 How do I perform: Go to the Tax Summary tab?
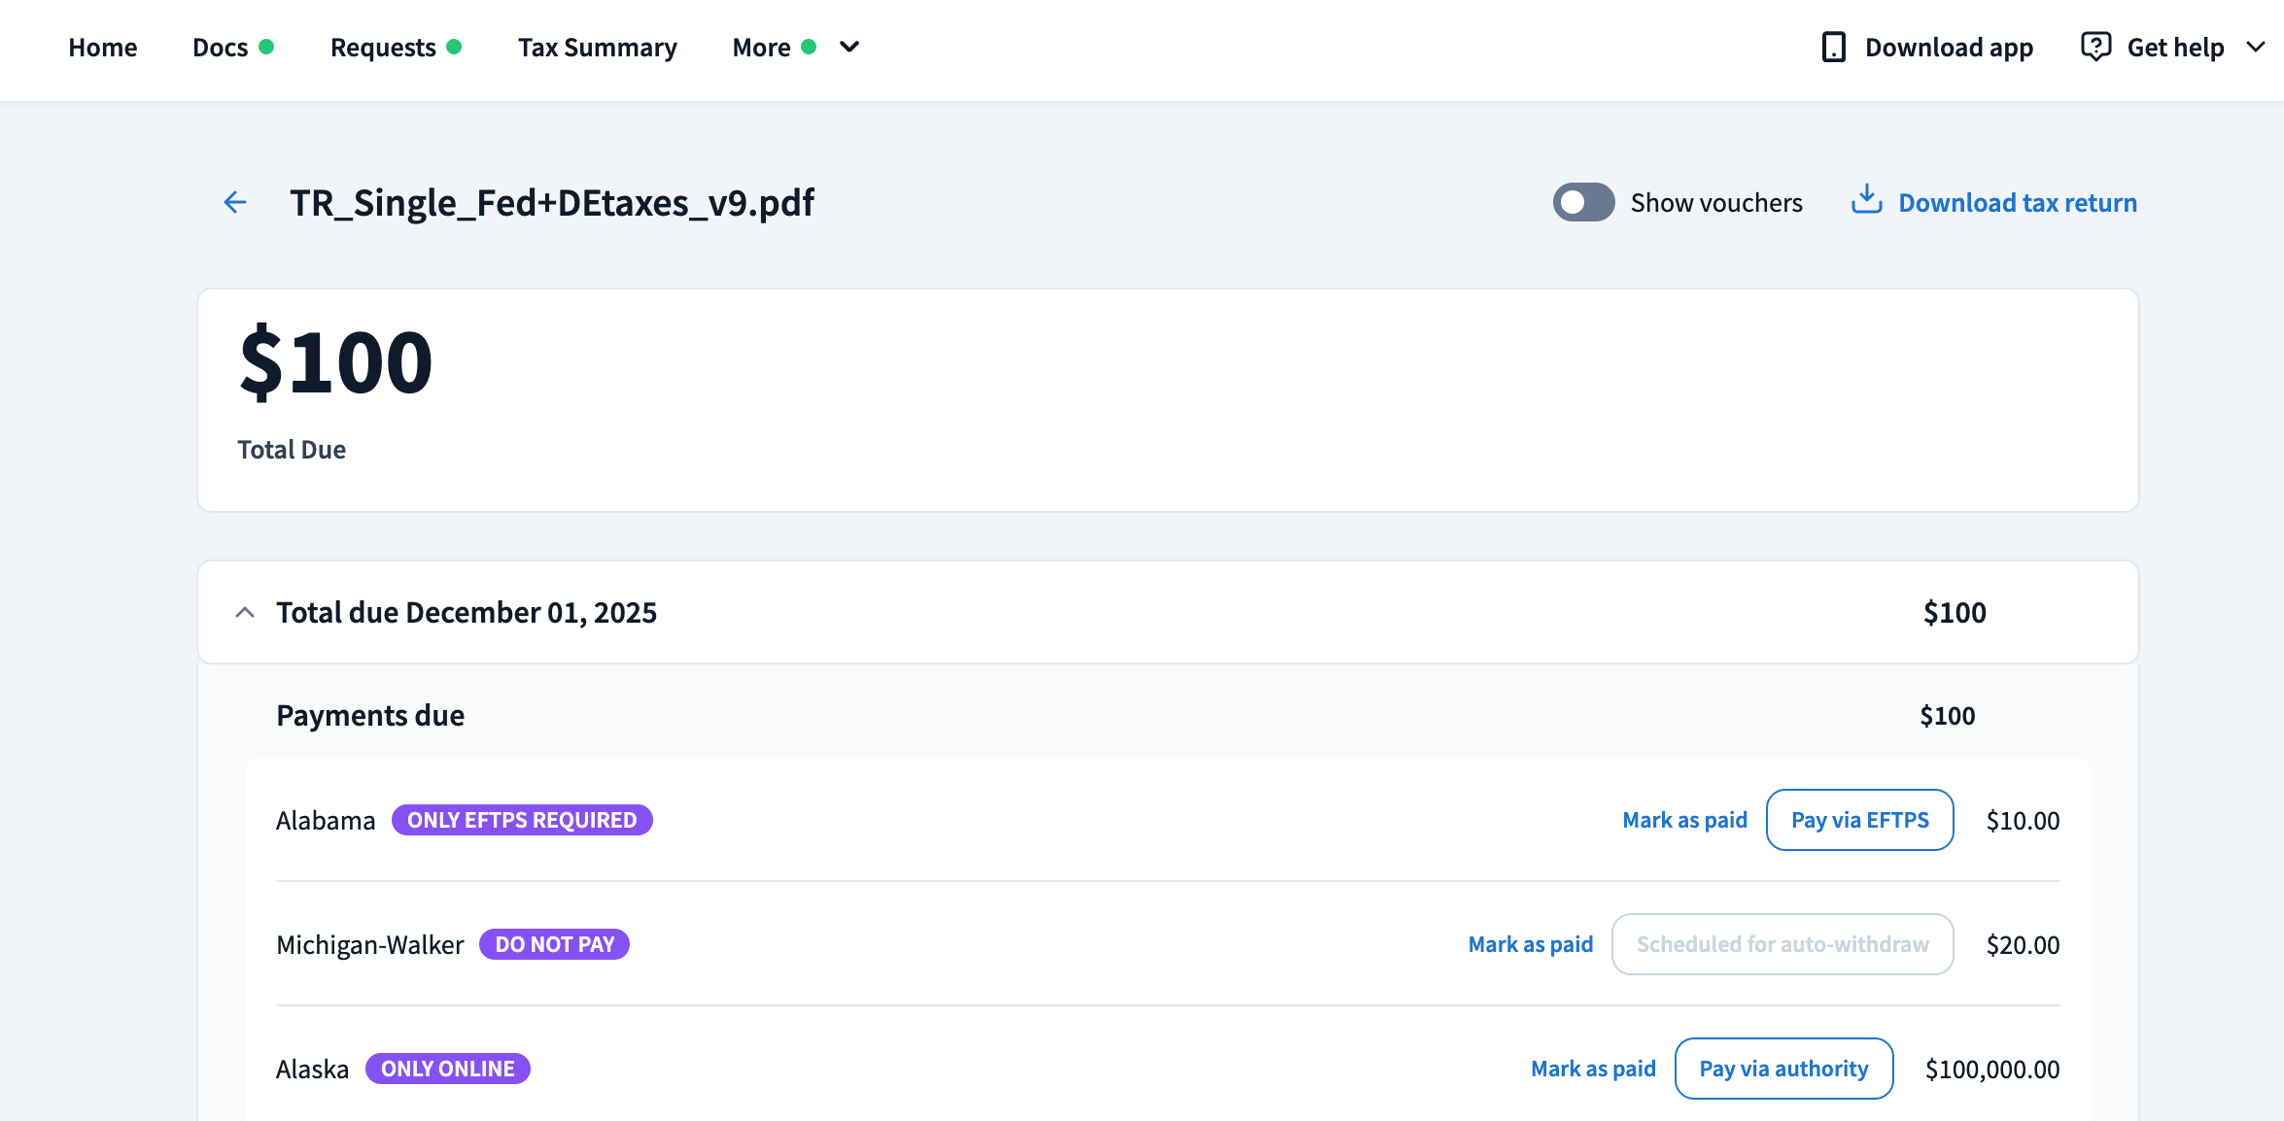point(597,47)
